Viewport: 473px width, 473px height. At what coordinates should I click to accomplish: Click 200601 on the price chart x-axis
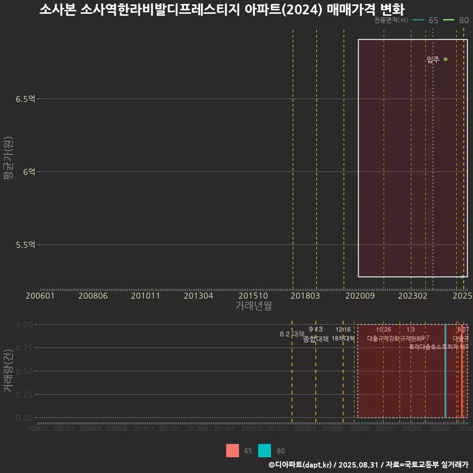40,296
